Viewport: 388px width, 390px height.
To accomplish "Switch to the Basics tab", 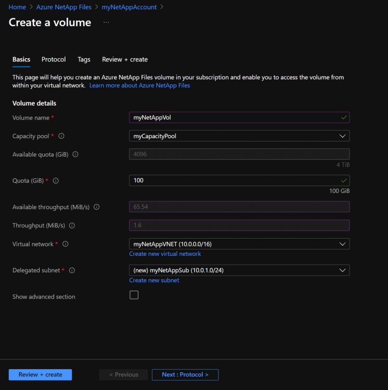I will click(21, 59).
